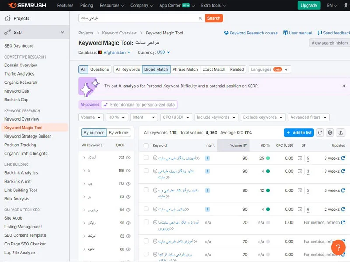The image size is (350, 262).
Task: Click the Afghanistan flag icon
Action: tap(100, 52)
